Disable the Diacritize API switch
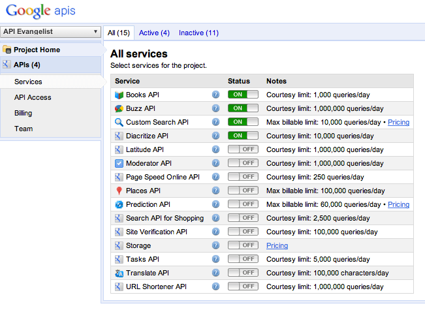The width and height of the screenshot is (425, 310). pos(243,136)
